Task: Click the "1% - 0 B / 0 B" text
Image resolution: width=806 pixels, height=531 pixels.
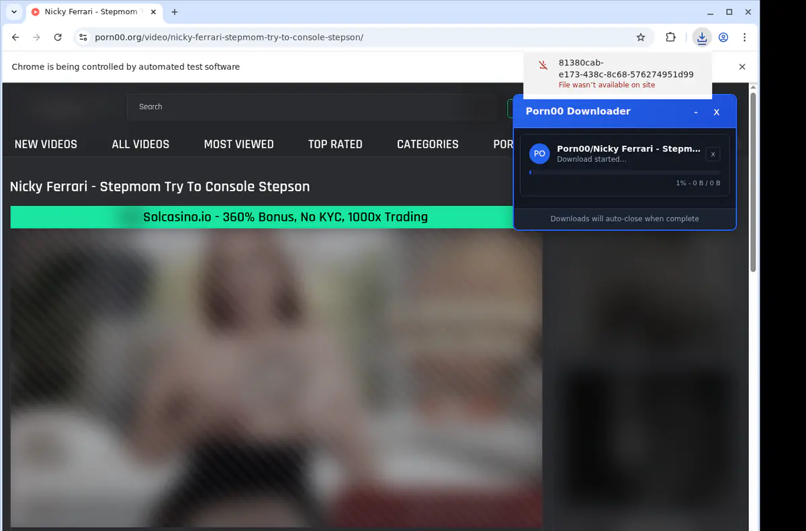Action: pyautogui.click(x=698, y=183)
